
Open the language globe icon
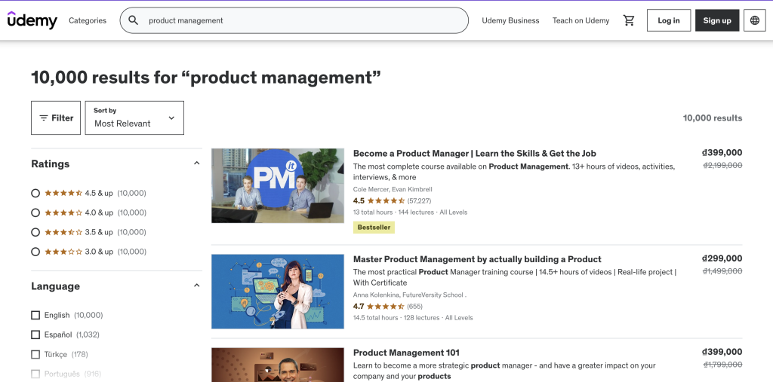point(754,20)
